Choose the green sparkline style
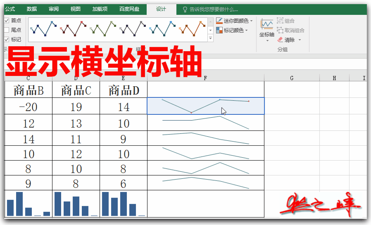Image resolution: width=371 pixels, height=225 pixels. point(103,28)
